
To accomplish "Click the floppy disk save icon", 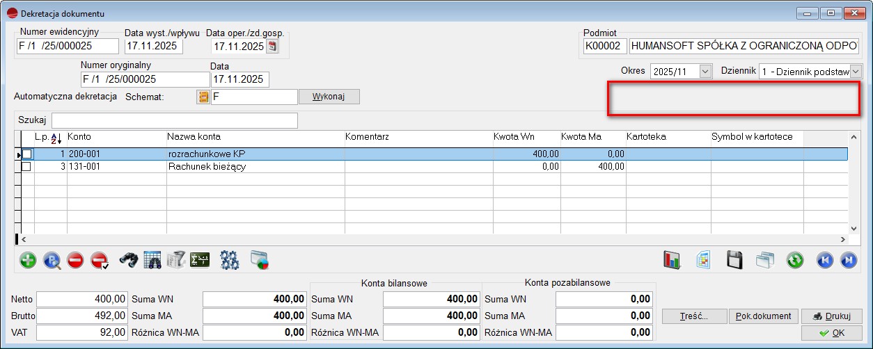I will 734,261.
